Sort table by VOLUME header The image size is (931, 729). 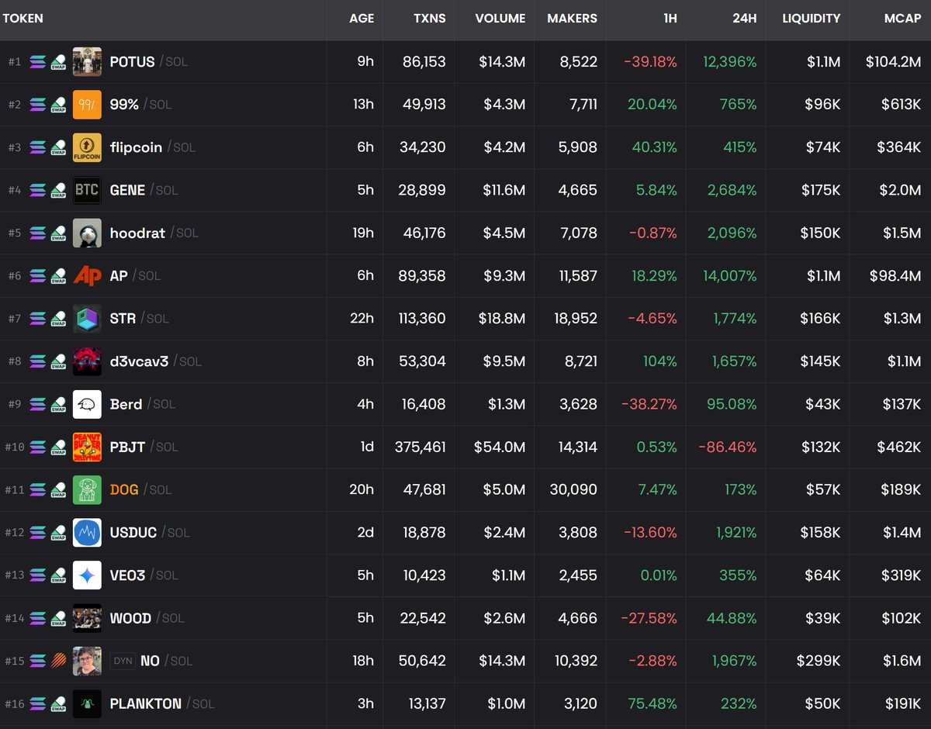(x=500, y=19)
